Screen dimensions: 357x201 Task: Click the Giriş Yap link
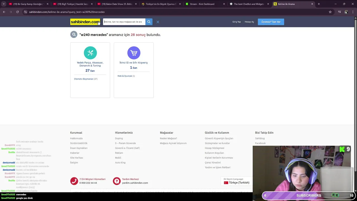237,22
